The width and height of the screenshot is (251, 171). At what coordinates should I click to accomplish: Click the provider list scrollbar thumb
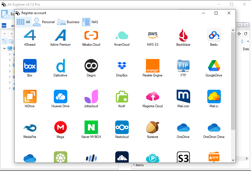[x=233, y=81]
